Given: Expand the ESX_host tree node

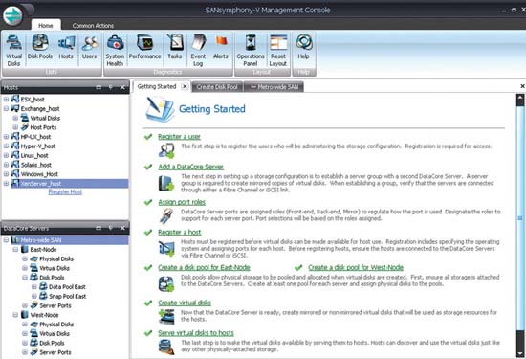Looking at the screenshot, I should (x=6, y=100).
